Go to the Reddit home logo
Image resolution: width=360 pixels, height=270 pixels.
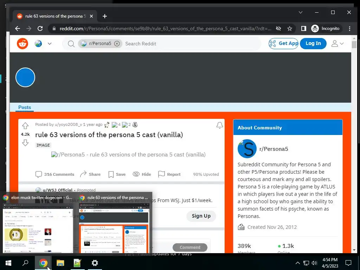click(22, 44)
